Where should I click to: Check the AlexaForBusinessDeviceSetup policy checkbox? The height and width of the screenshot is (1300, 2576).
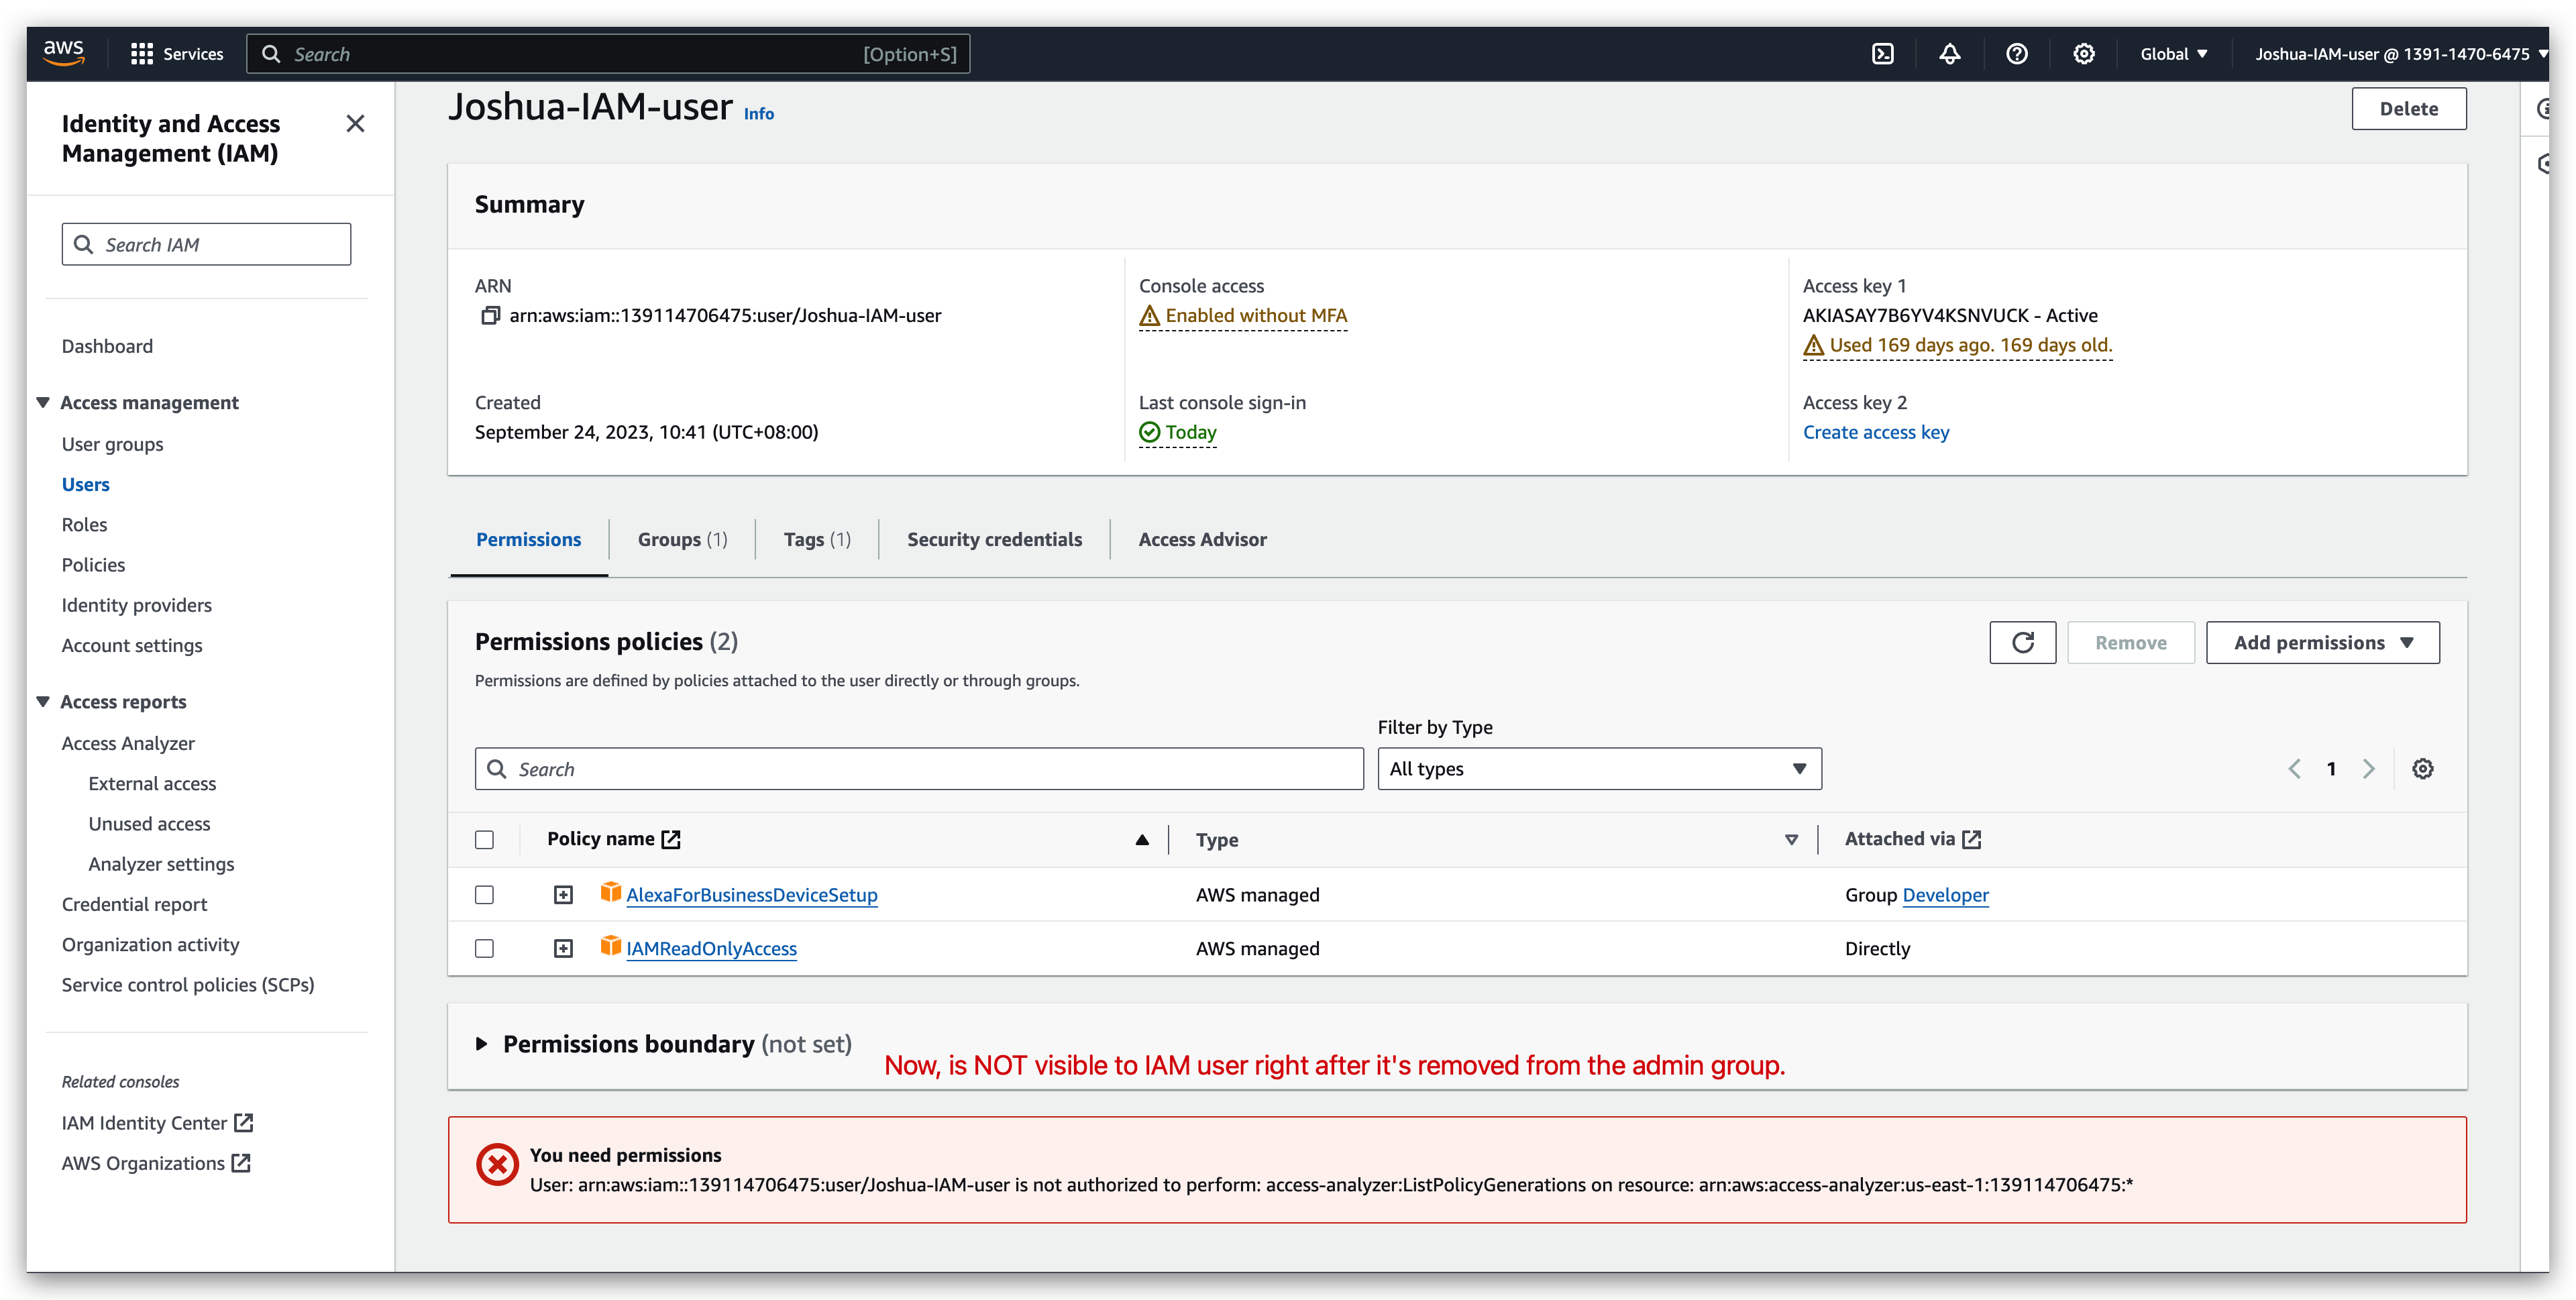pyautogui.click(x=485, y=894)
